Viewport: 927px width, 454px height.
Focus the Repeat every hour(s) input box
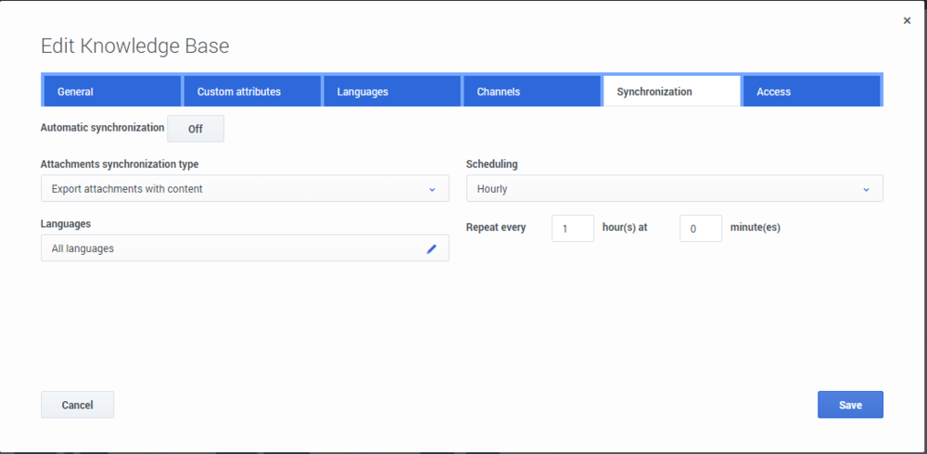click(572, 229)
